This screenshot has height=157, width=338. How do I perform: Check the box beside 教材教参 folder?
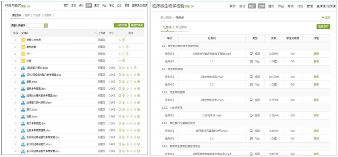click(15, 47)
